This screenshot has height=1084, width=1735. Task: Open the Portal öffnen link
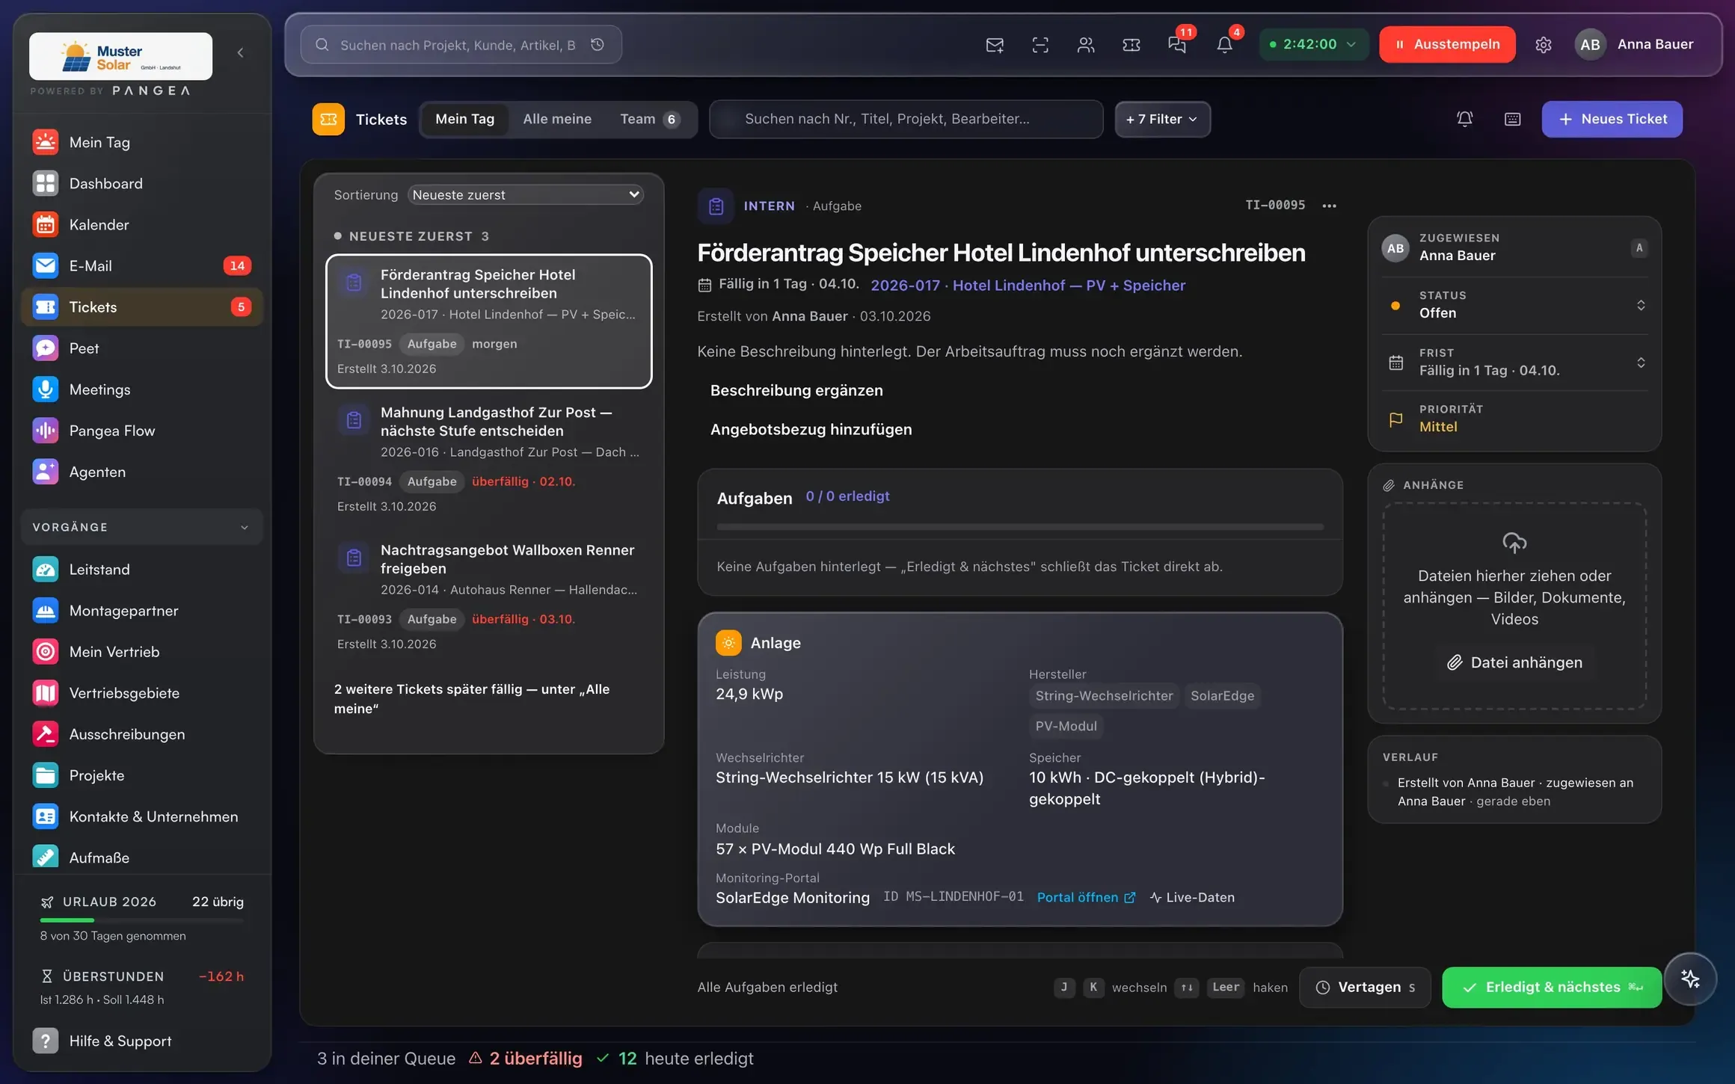point(1086,897)
